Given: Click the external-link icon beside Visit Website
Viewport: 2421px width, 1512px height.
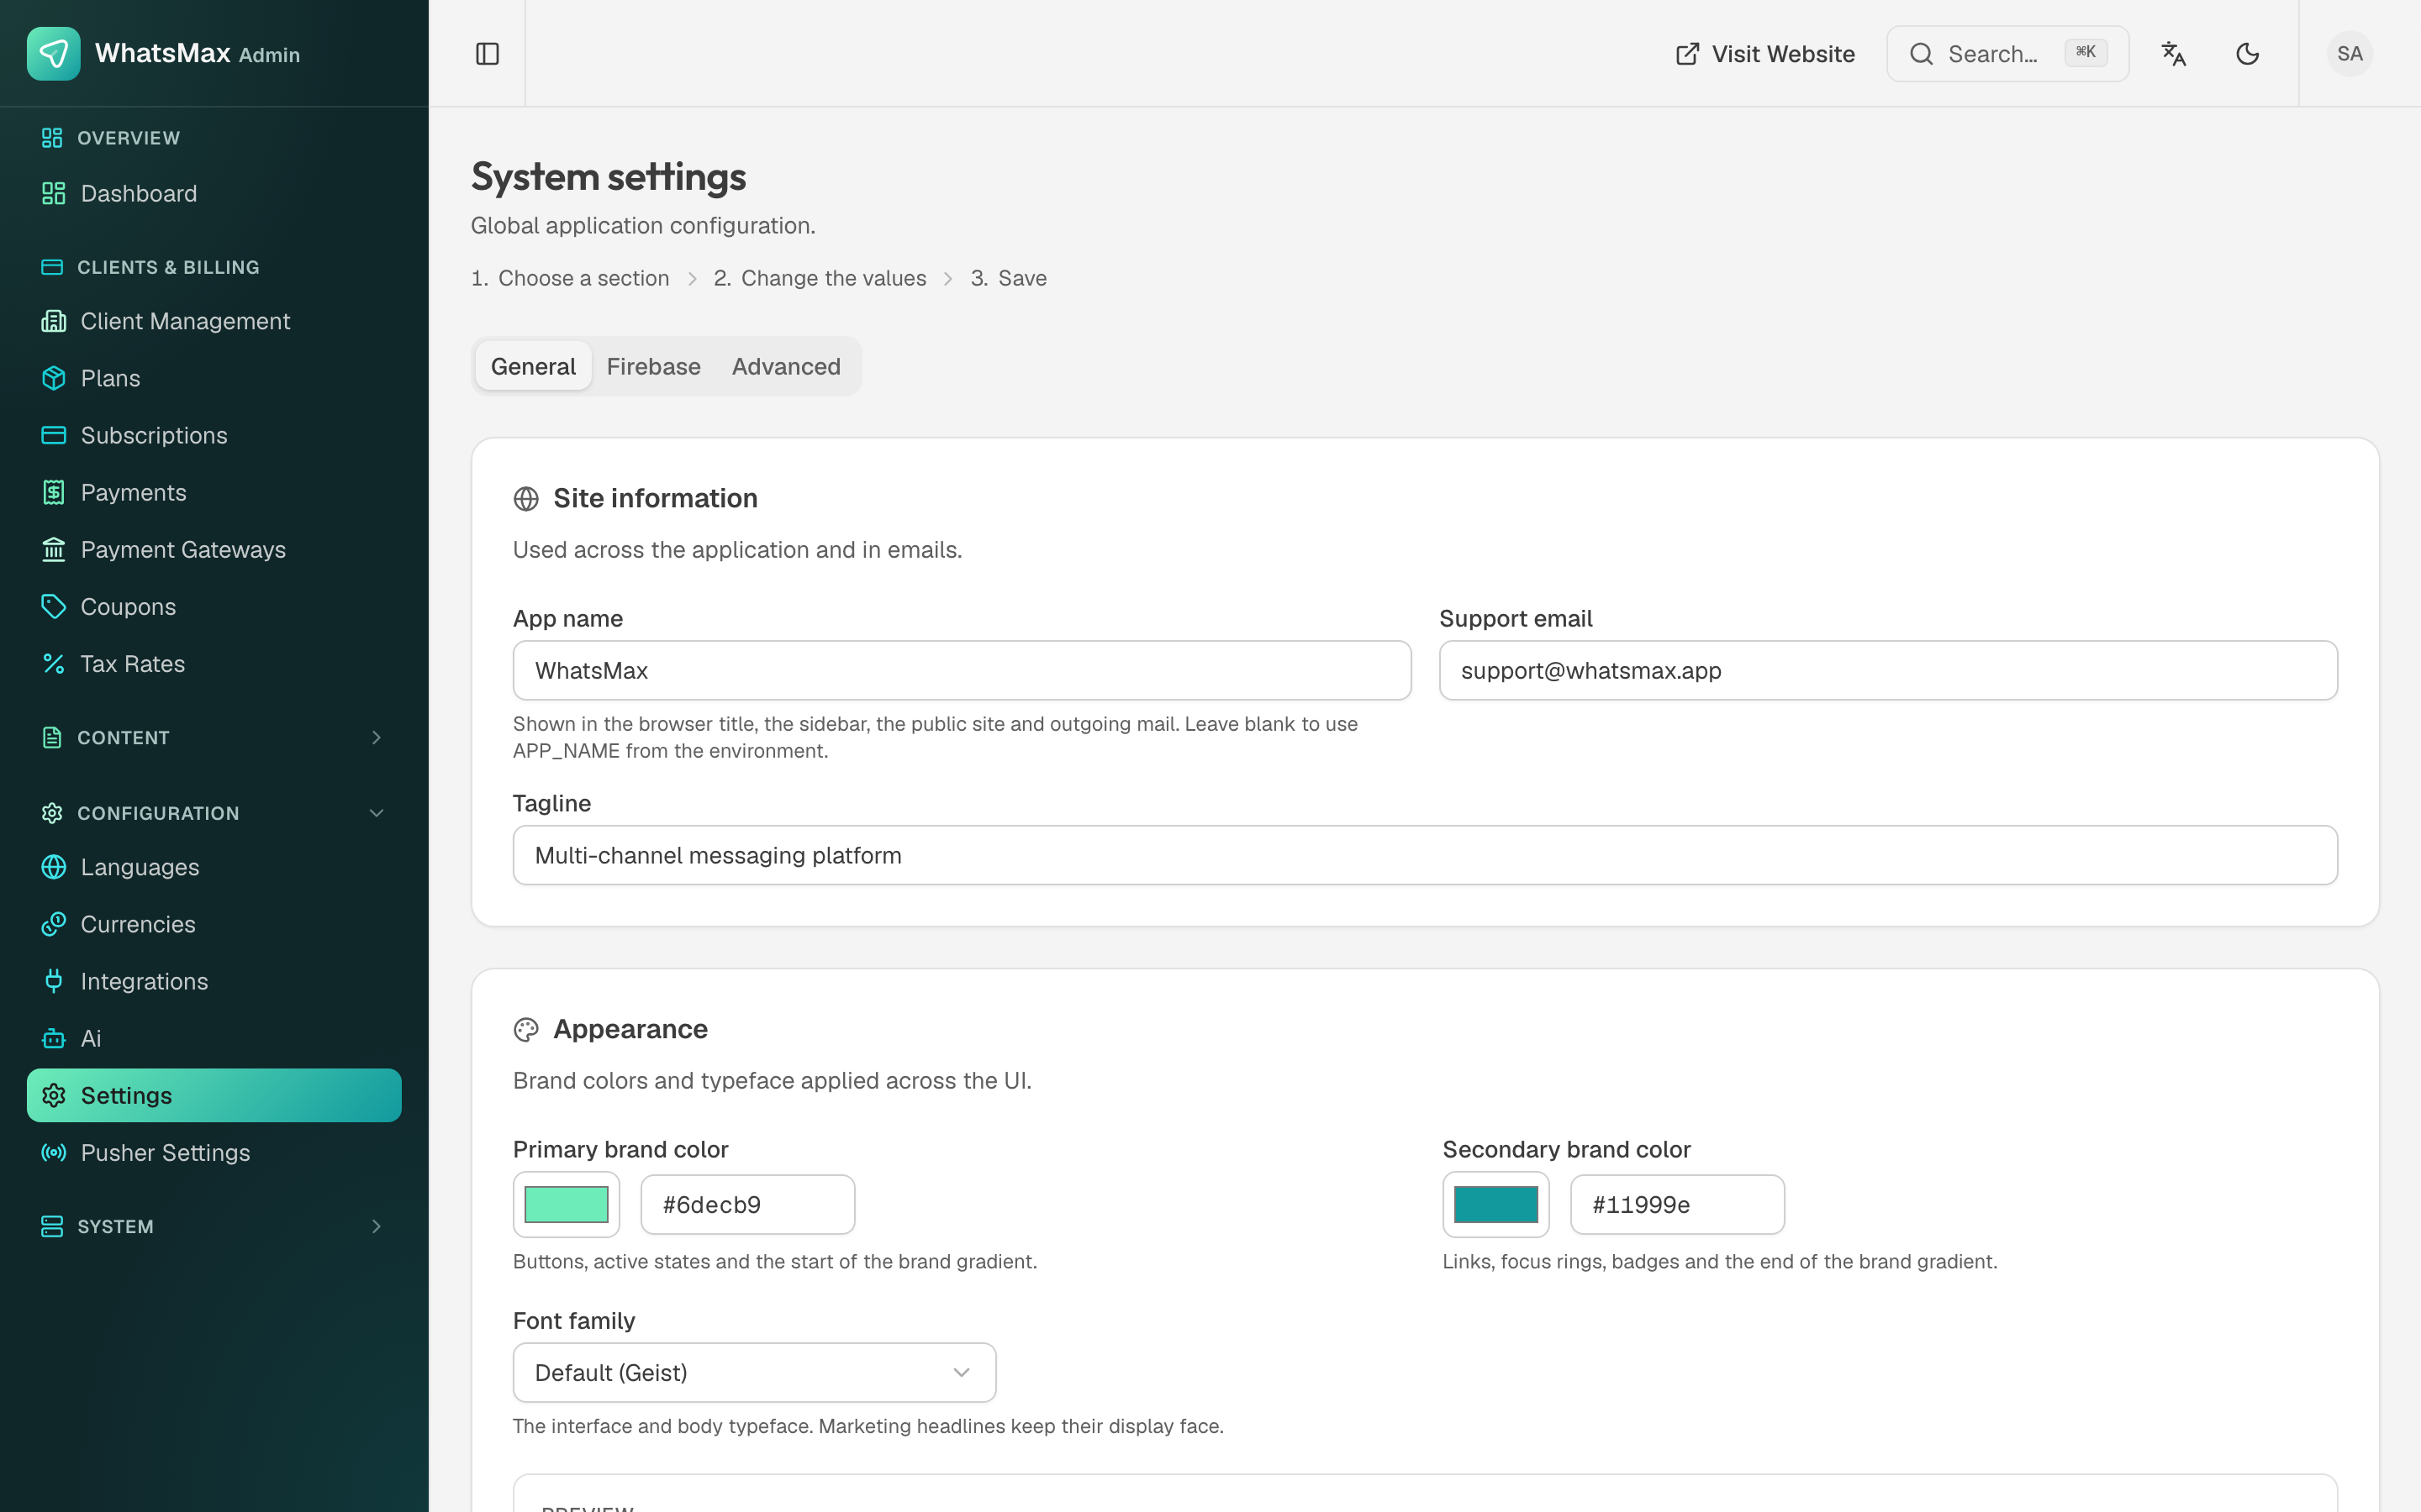Looking at the screenshot, I should [x=1686, y=54].
